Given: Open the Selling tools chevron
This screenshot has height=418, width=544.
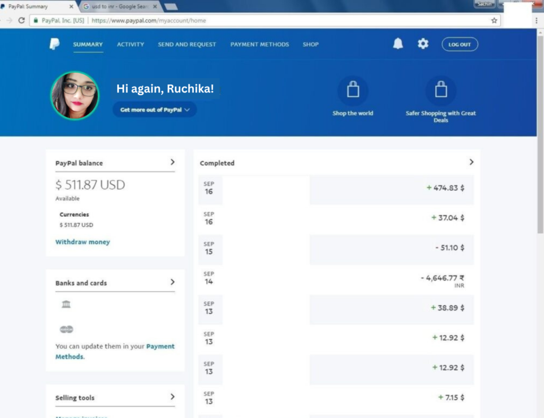Looking at the screenshot, I should click(x=172, y=397).
